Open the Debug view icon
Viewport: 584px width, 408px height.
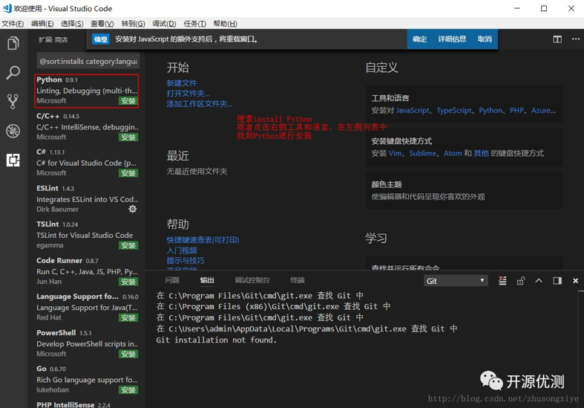coord(13,131)
